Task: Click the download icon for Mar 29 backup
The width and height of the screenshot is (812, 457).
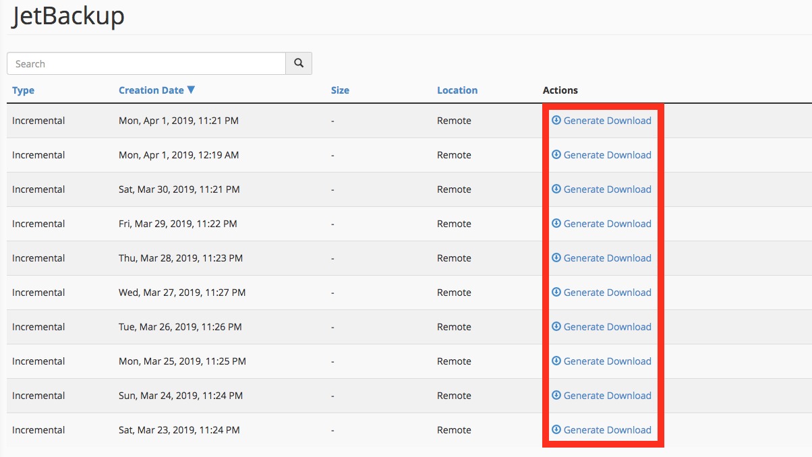Action: tap(556, 223)
